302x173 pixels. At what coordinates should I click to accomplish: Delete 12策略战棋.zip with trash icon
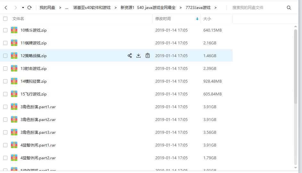click(x=148, y=56)
